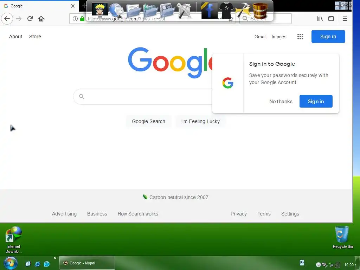Open the hammer and pick dock icon
Screen dimensions: 360x270
243,11
